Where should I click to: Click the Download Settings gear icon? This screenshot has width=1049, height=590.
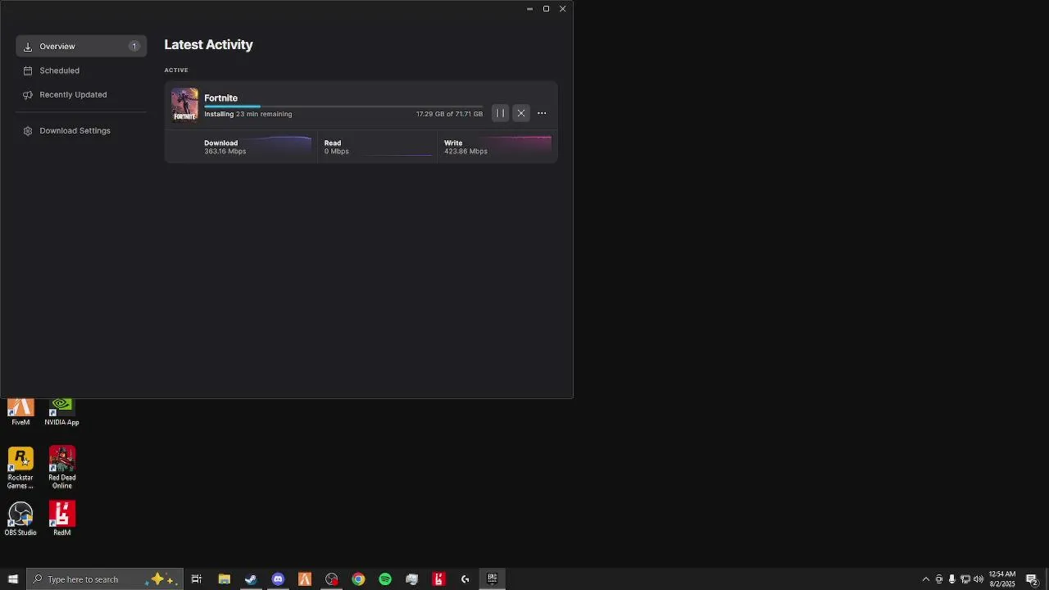(x=28, y=131)
